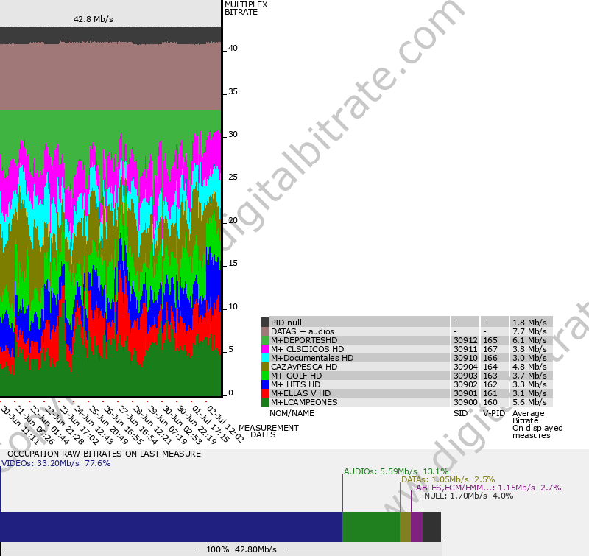Click the NULL: 1.70Mb/s 4.0% label
Screen dimensions: 589x556
[469, 496]
